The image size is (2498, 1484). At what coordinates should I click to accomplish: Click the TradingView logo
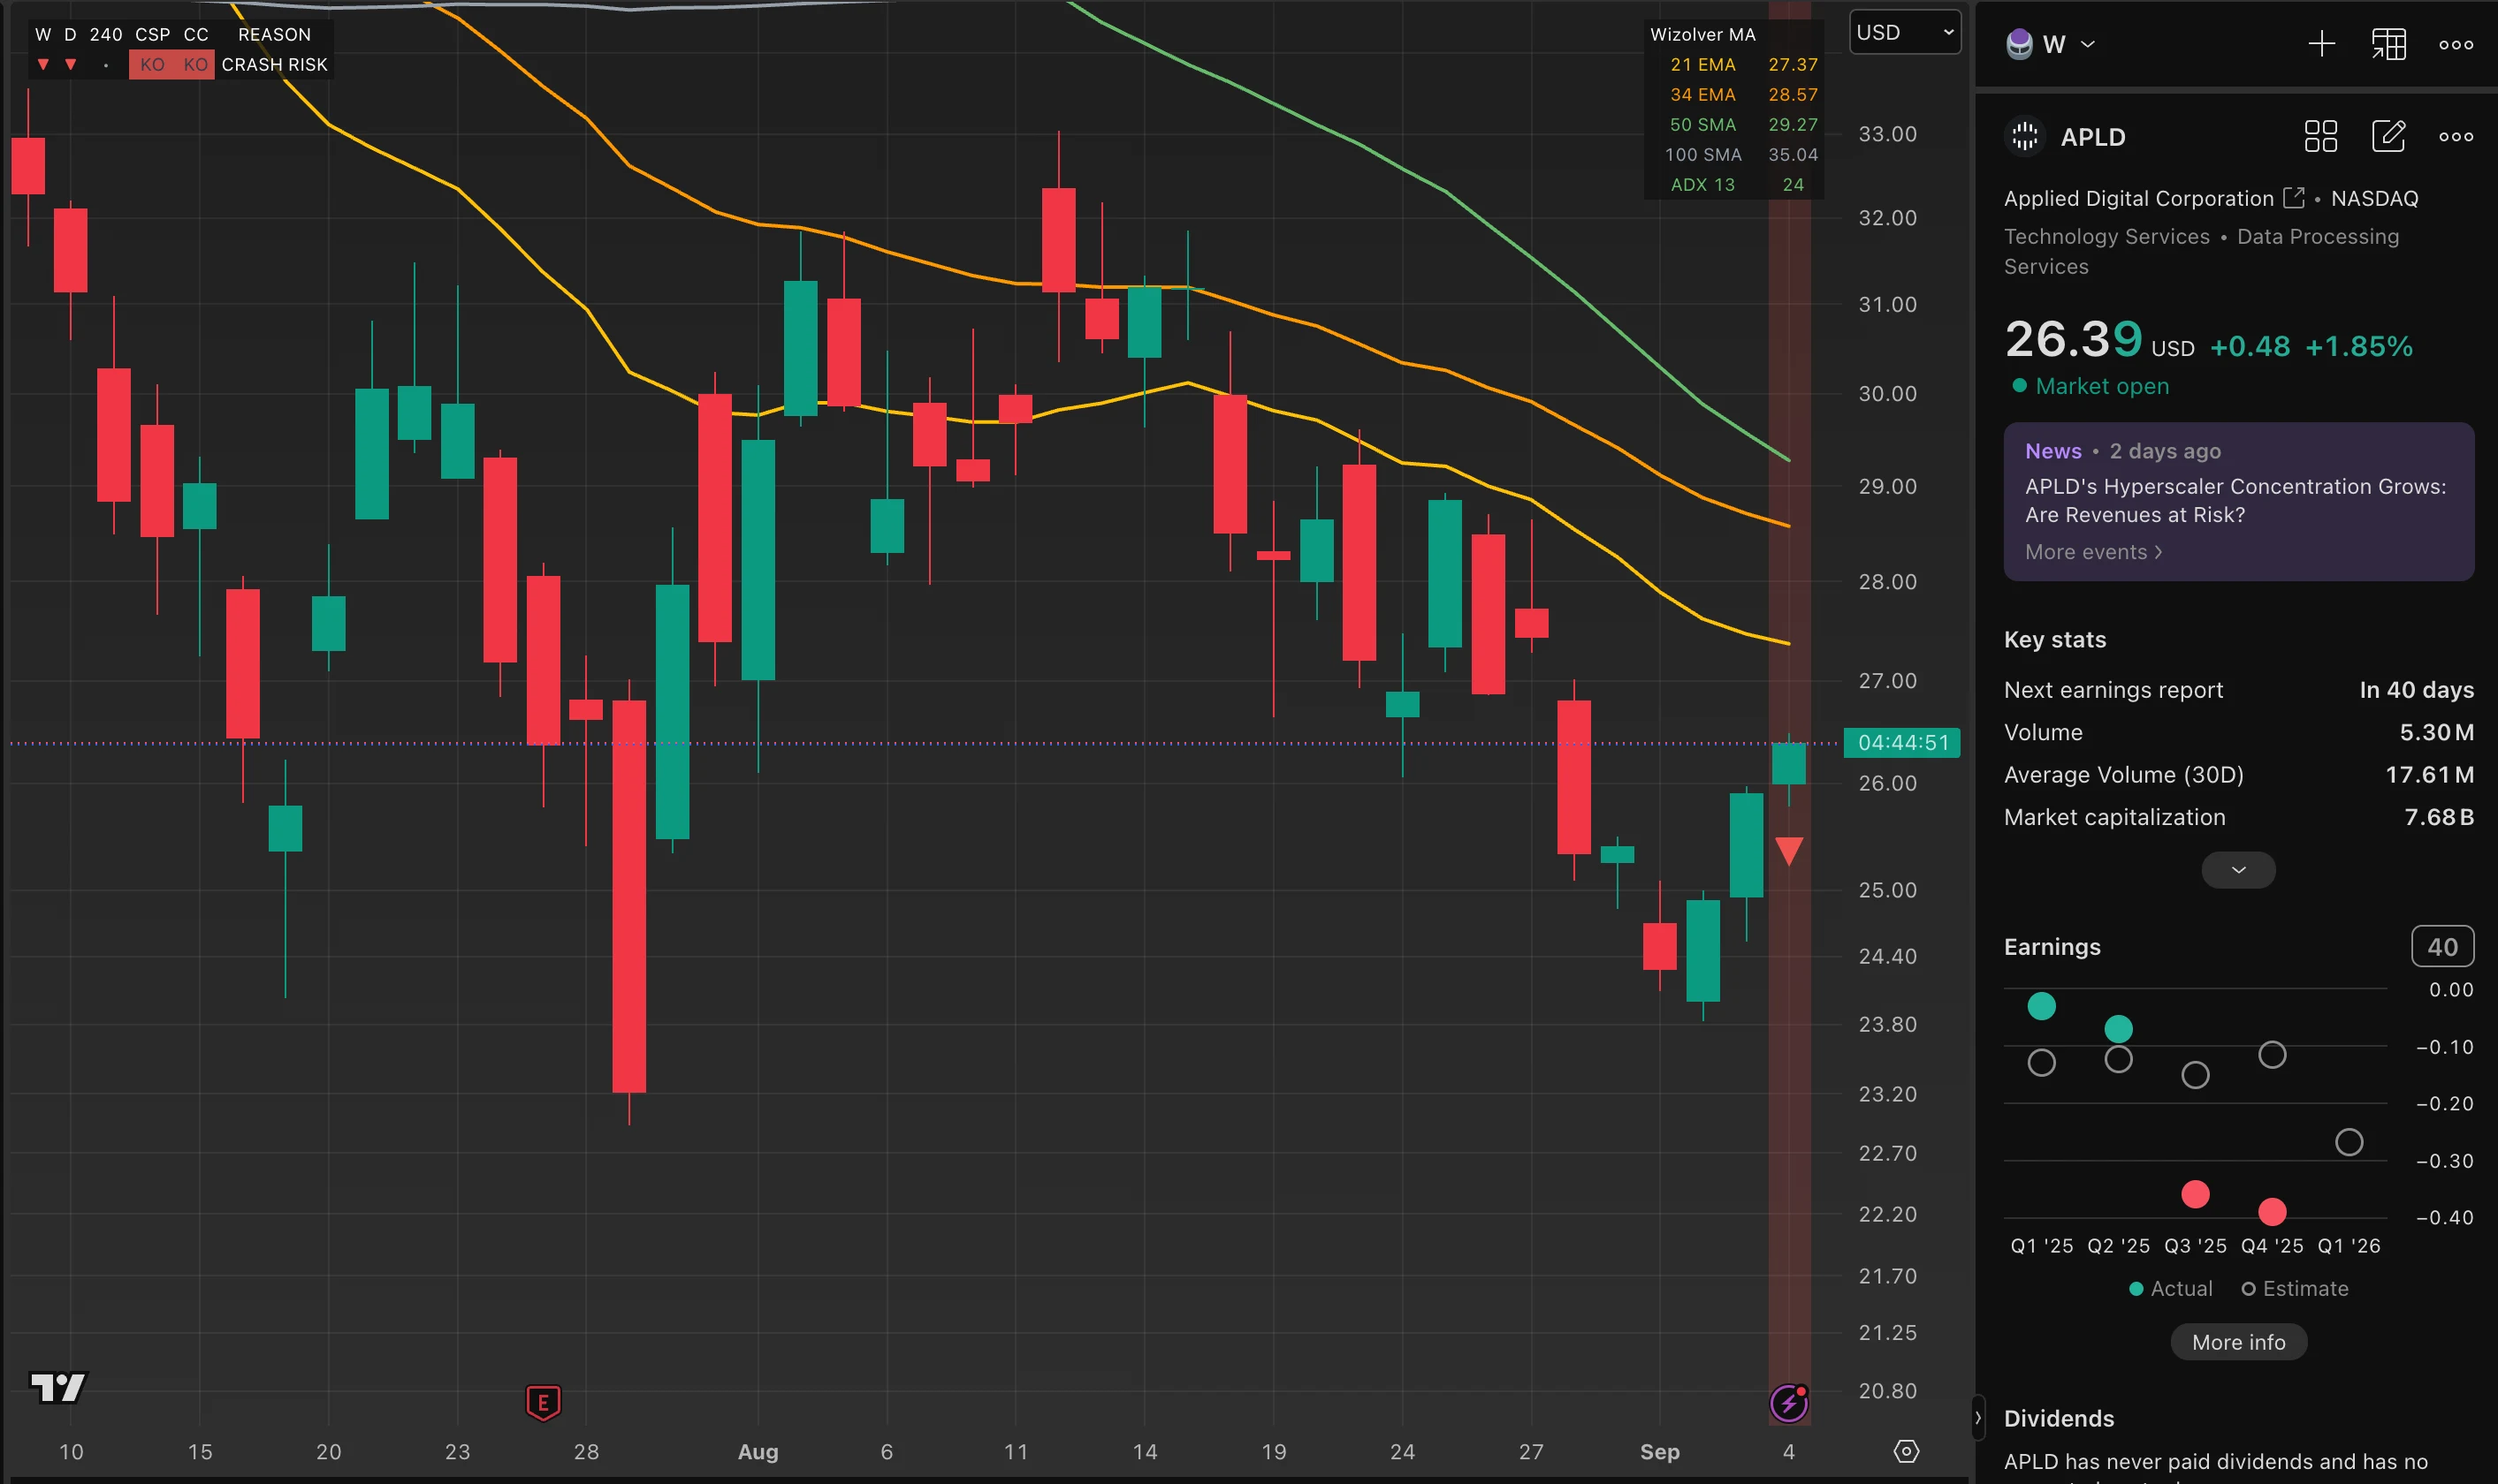pos(58,1387)
